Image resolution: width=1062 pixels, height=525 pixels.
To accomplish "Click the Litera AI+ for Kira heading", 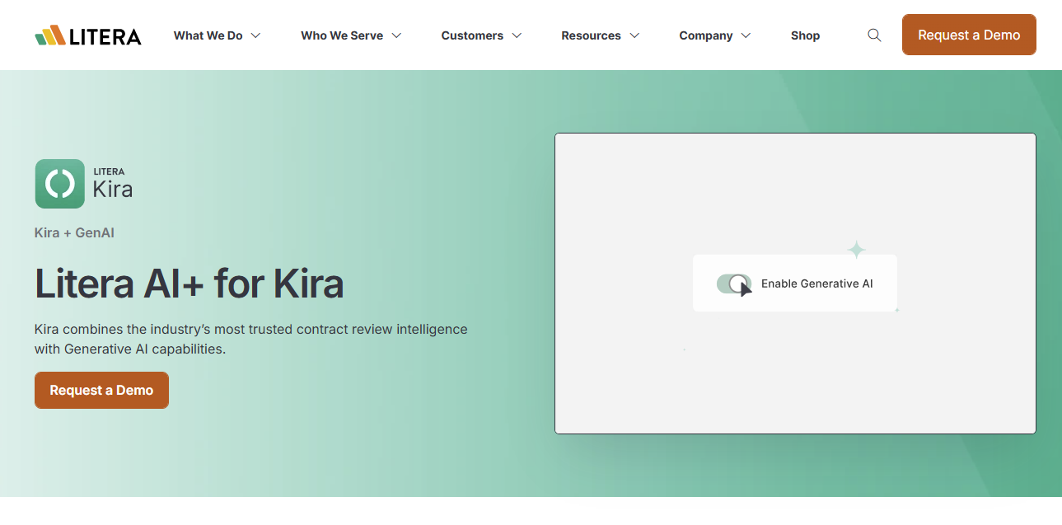I will click(189, 284).
